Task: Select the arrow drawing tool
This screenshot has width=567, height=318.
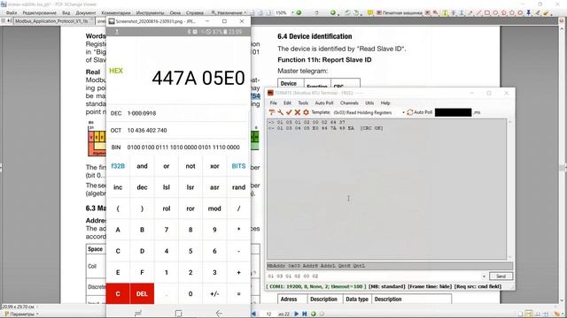Action: pos(470,12)
